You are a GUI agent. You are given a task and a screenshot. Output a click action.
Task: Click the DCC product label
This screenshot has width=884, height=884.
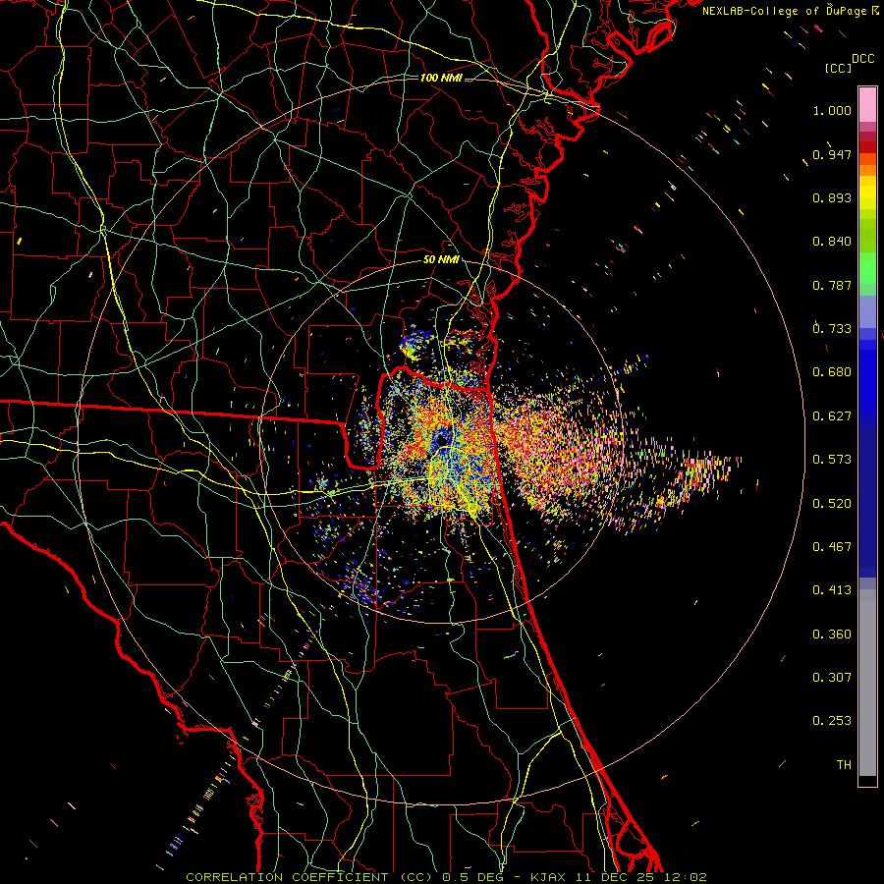[x=862, y=59]
